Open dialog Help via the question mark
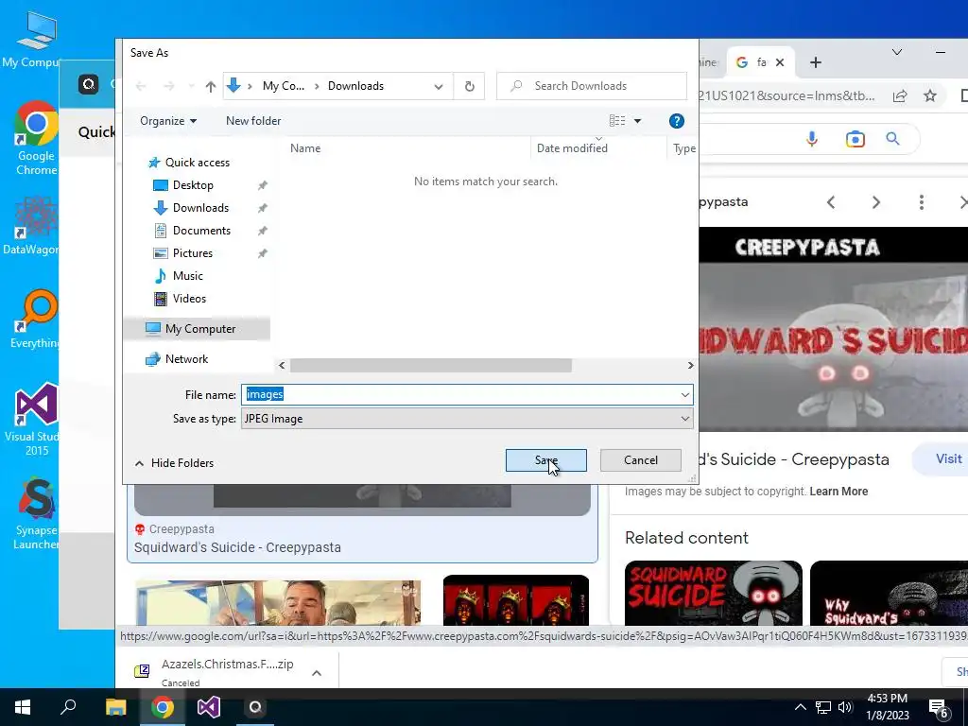 tap(677, 121)
